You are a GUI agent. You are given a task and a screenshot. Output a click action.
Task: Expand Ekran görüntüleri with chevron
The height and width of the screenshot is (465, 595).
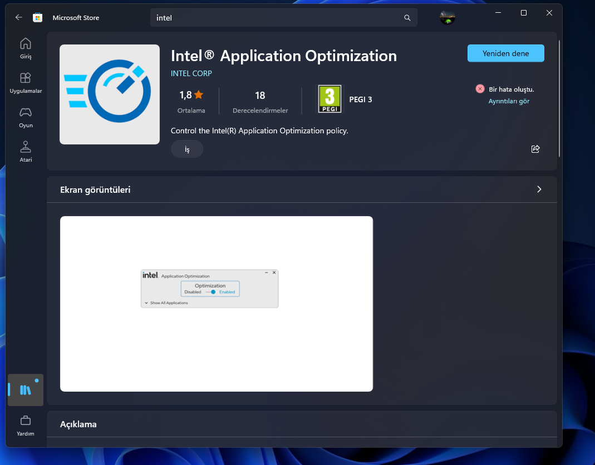(x=539, y=189)
